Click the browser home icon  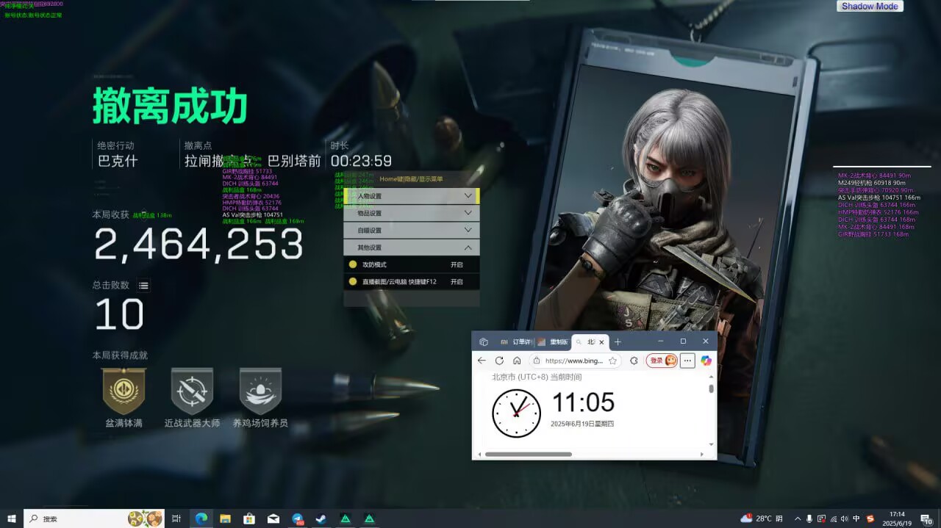[517, 361]
